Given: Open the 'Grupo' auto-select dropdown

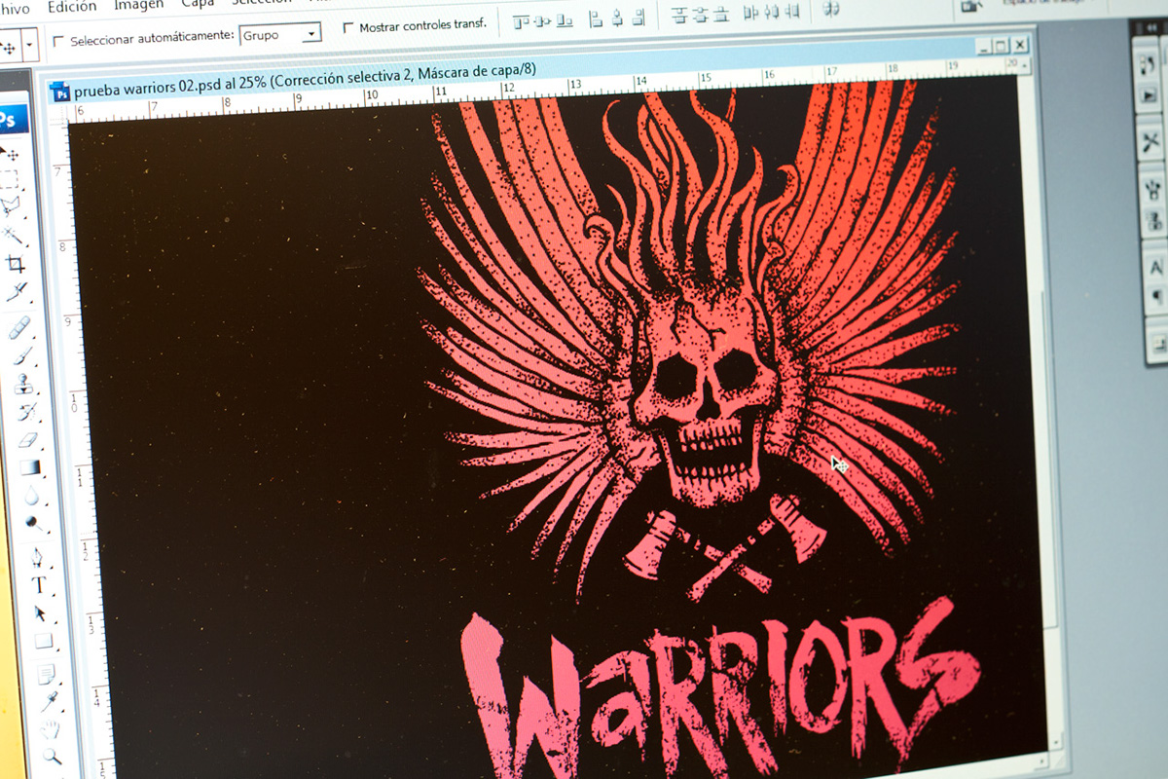Looking at the screenshot, I should (x=310, y=33).
